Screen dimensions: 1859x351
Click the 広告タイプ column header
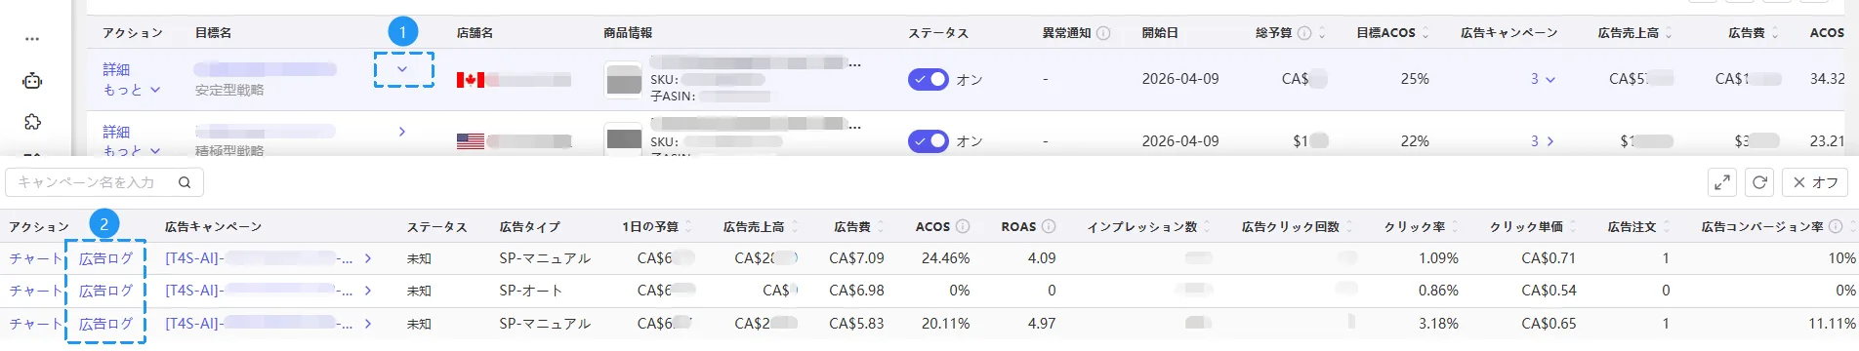530,226
